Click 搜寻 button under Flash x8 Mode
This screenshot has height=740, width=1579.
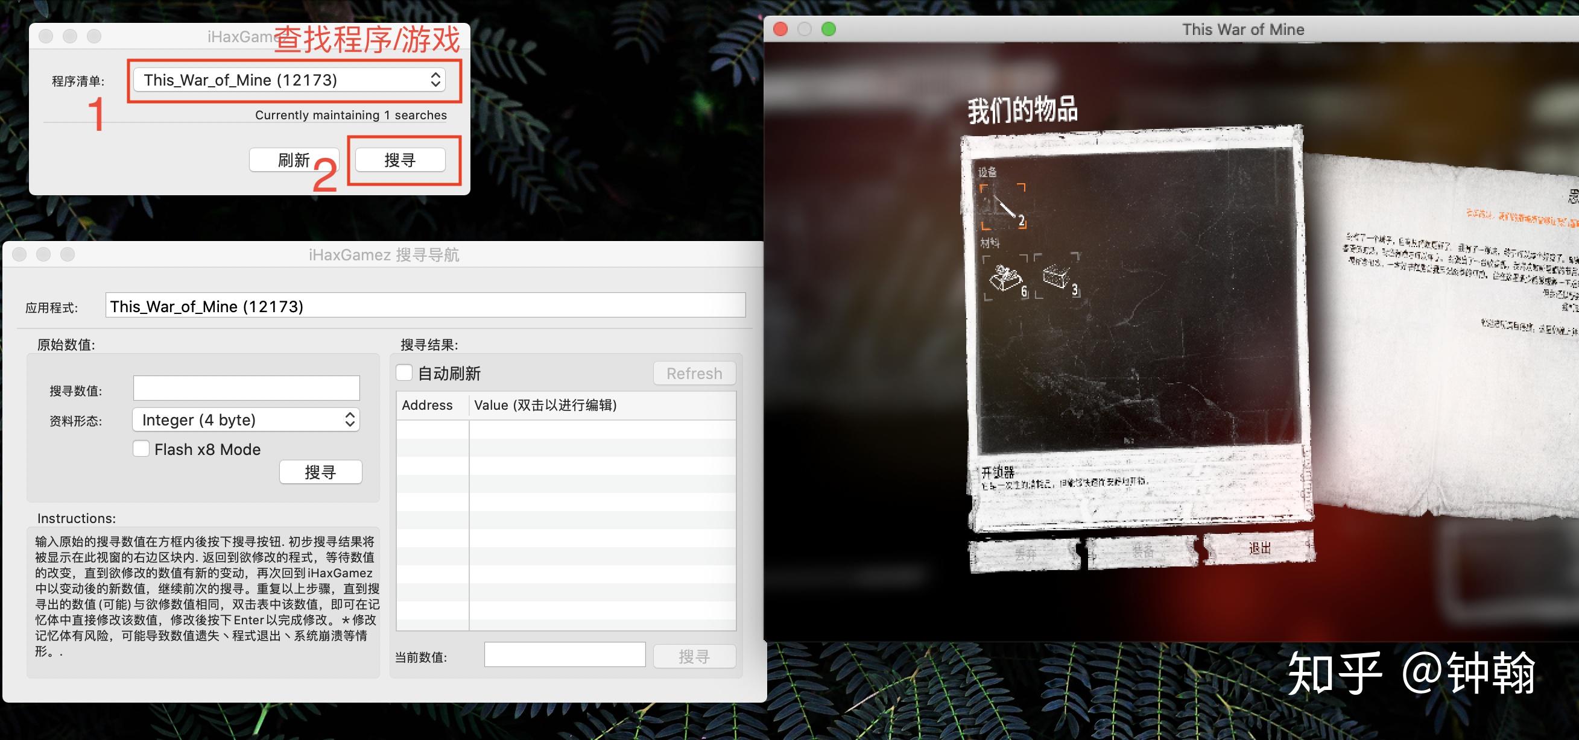[x=321, y=472]
